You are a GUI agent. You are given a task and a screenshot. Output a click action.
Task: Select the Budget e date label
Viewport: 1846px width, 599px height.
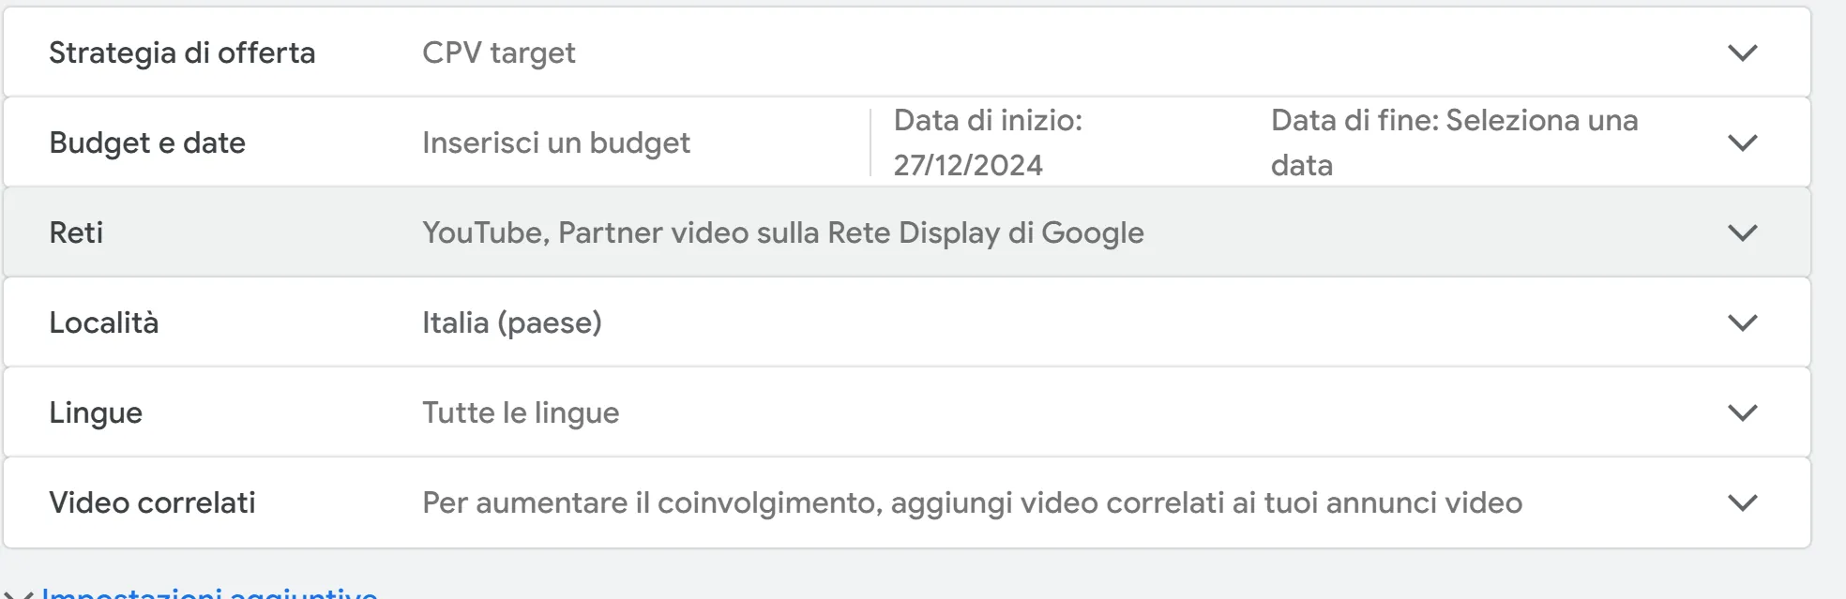point(146,142)
